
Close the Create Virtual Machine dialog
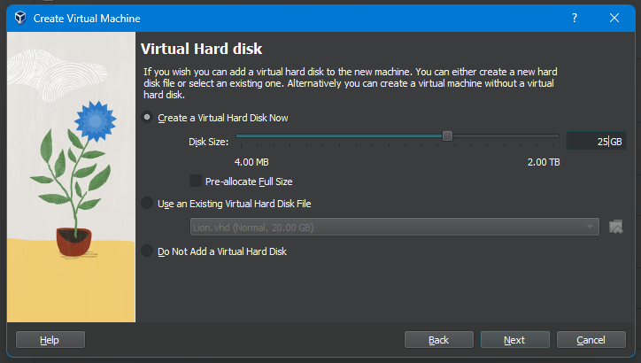[x=614, y=18]
